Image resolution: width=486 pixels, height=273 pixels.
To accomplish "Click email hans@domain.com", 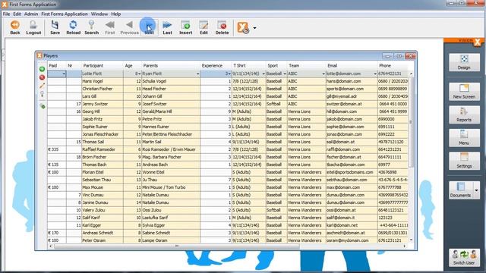I will 352,81.
